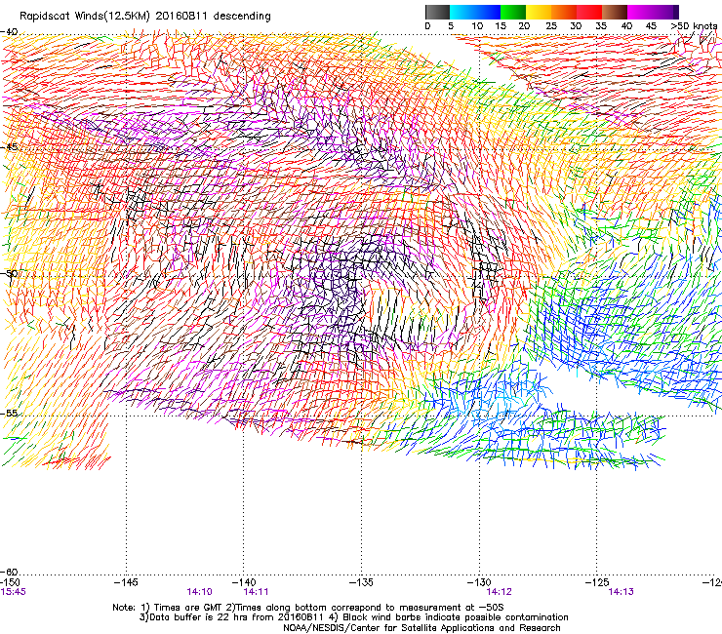Viewport: 722px width, 634px height.
Task: Select the -145 longitude axis label
Action: tap(126, 583)
